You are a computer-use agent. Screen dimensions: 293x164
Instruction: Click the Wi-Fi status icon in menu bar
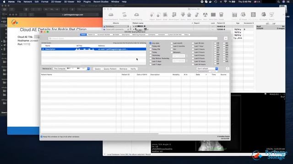pyautogui.click(x=226, y=2)
